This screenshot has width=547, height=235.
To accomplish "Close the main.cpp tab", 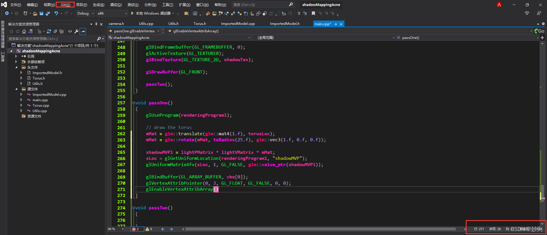I will [x=341, y=24].
